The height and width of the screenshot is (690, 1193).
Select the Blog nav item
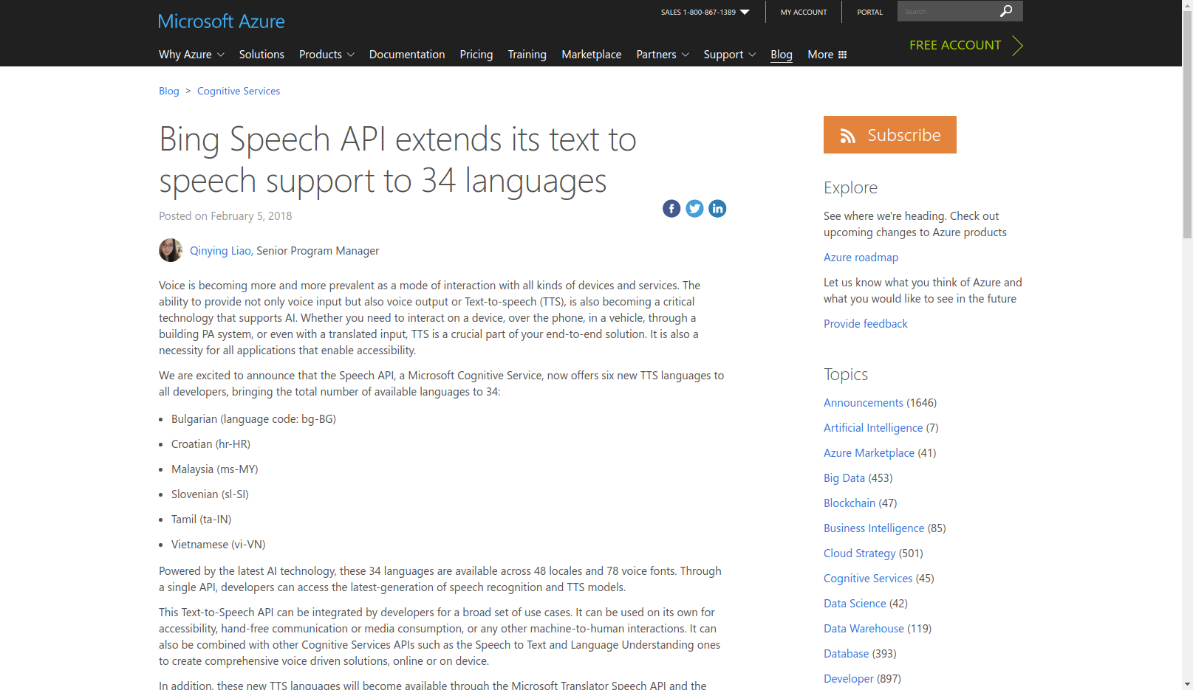click(x=782, y=55)
